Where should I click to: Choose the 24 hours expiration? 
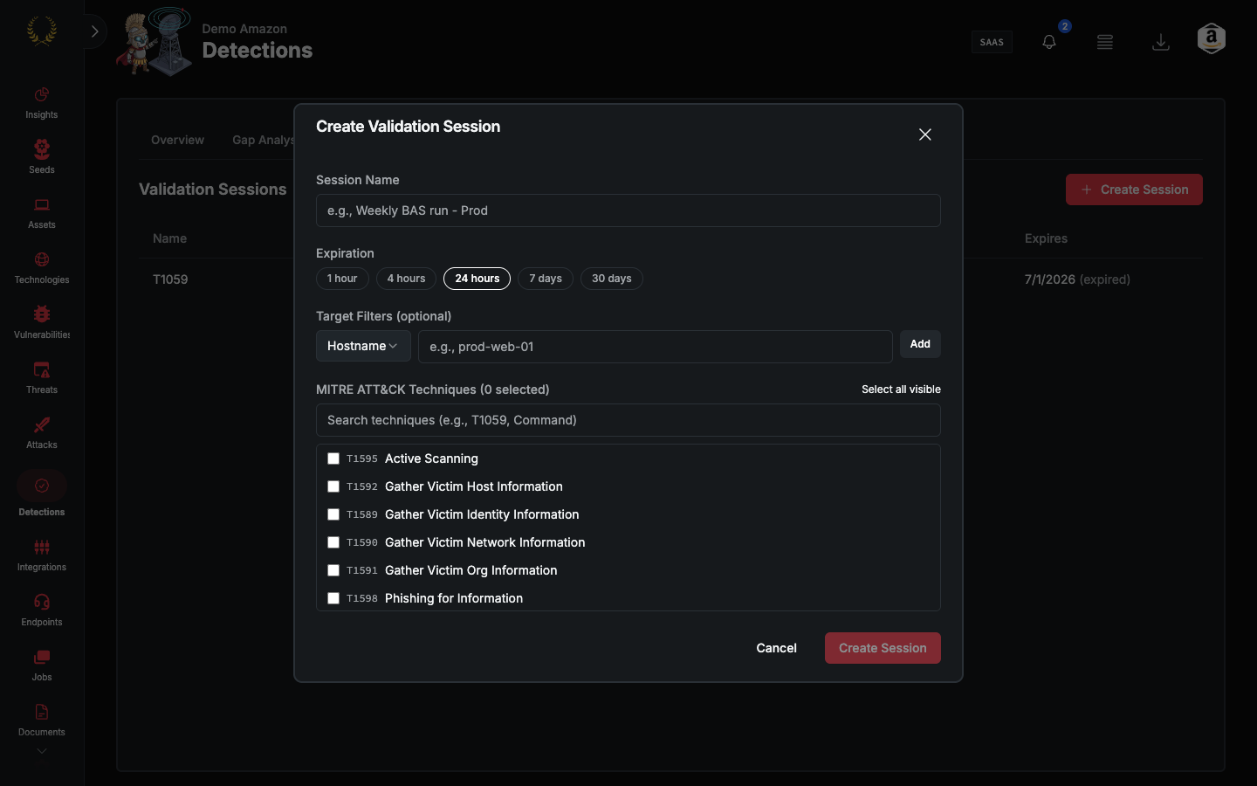[x=477, y=279]
